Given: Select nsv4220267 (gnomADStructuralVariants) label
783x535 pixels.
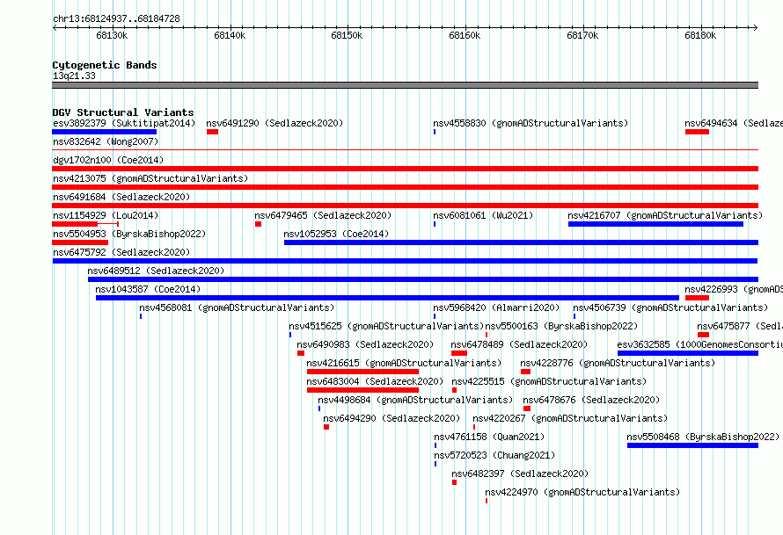Looking at the screenshot, I should (x=570, y=418).
